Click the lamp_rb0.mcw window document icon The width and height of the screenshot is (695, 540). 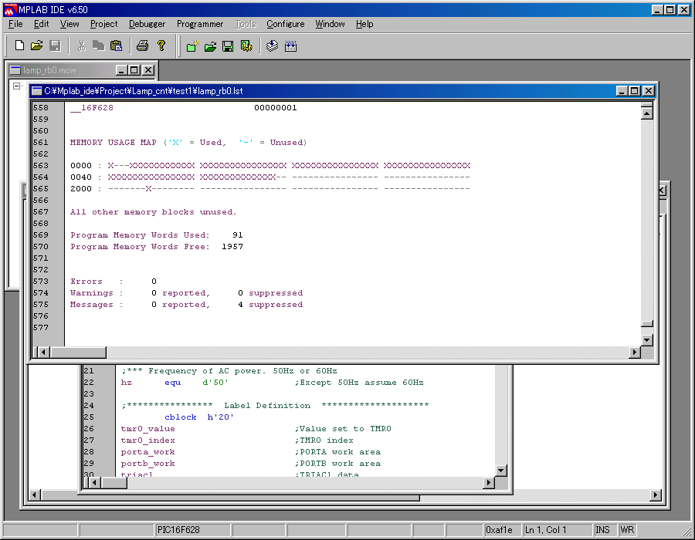pyautogui.click(x=15, y=70)
